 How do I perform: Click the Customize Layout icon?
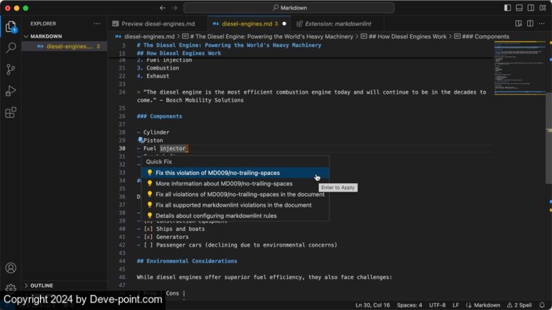click(541, 8)
